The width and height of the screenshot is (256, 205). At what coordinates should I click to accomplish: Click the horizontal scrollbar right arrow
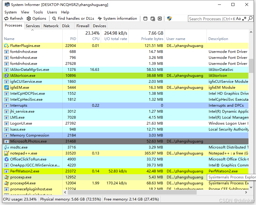click(x=246, y=192)
